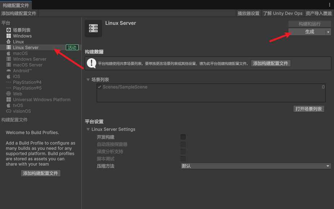334x209 pixels.
Task: Click 添加构建配置文件 in build data box
Action: click(271, 63)
